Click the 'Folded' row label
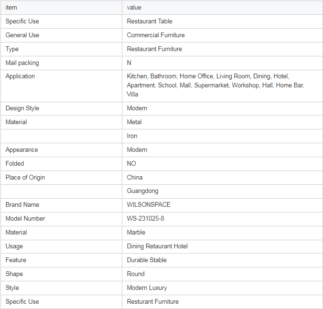 point(15,163)
